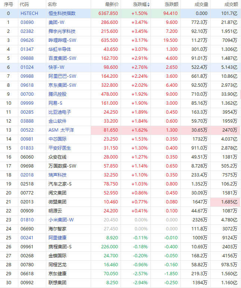Open 百度集团-SW stock name
Viewport: 241px width, 288px height.
(62, 58)
